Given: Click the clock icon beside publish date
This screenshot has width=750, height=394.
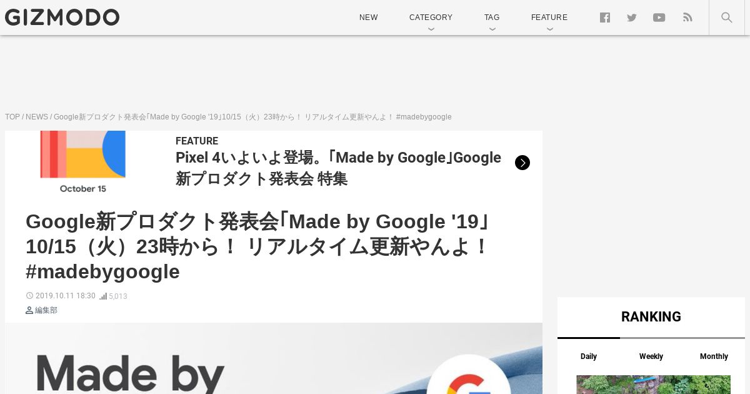Looking at the screenshot, I should pyautogui.click(x=29, y=296).
